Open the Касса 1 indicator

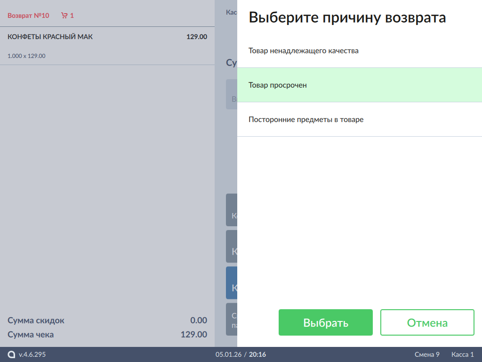462,354
